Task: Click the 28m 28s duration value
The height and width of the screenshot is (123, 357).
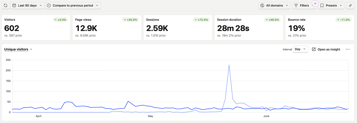Action: pyautogui.click(x=233, y=28)
